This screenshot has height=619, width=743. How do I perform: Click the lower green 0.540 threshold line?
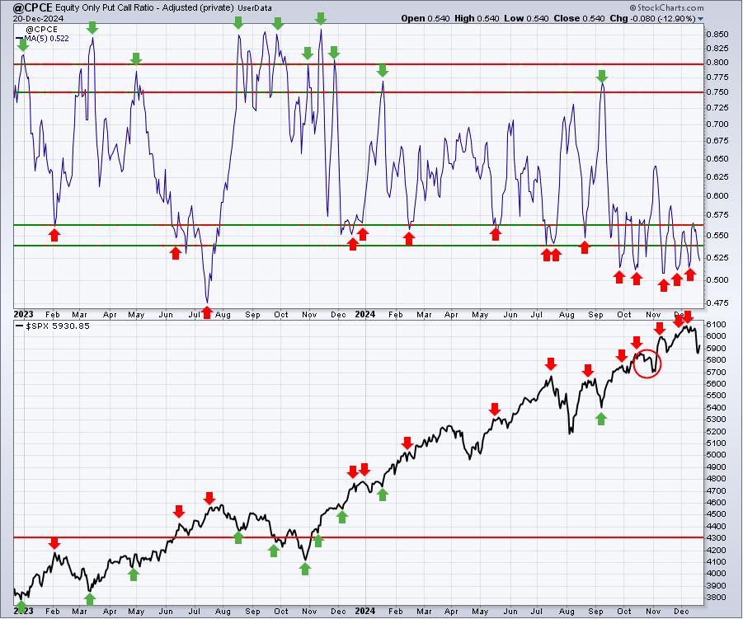pyautogui.click(x=358, y=246)
